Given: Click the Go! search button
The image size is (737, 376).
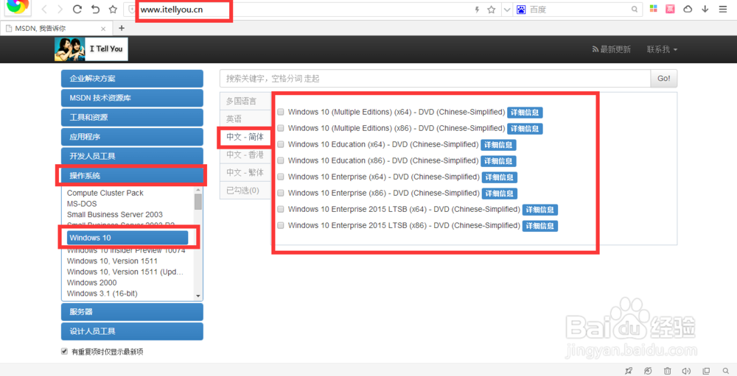Looking at the screenshot, I should click(x=664, y=79).
